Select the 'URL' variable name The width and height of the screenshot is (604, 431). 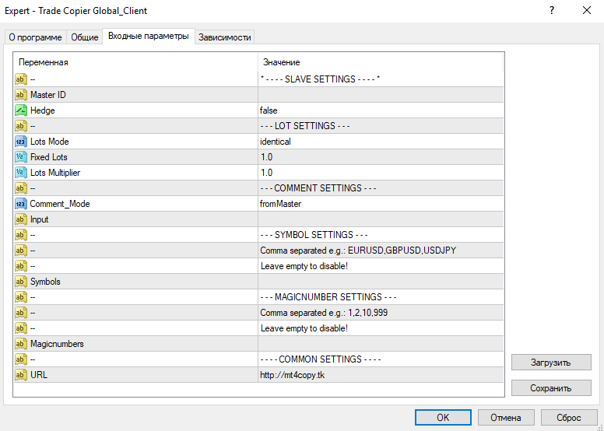(39, 375)
